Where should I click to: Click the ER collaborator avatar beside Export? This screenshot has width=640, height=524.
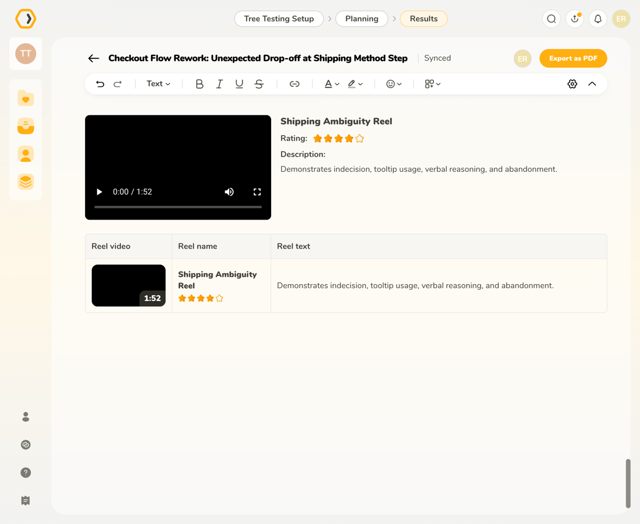click(522, 58)
